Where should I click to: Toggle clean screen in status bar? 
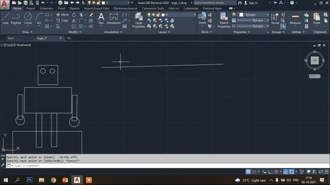[x=321, y=172]
